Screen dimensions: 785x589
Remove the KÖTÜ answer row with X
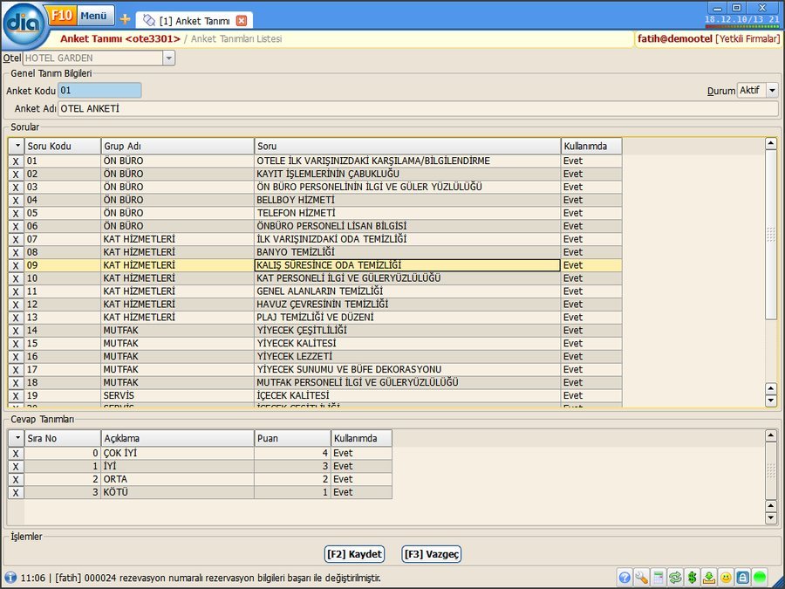(16, 492)
